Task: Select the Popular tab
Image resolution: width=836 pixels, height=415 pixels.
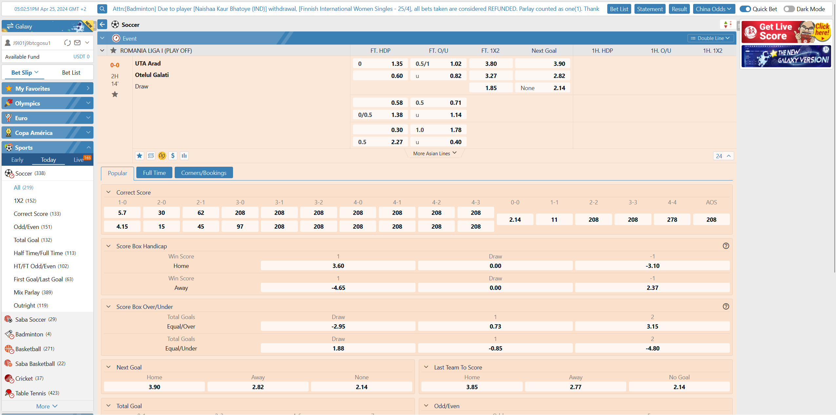Action: [117, 173]
